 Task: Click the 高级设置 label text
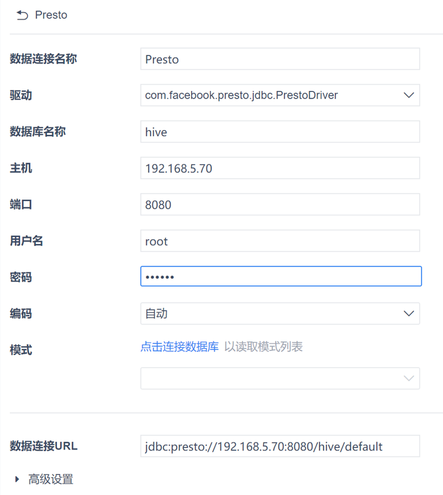[50, 479]
